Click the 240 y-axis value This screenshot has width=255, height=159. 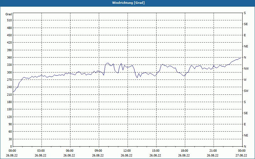(x=10, y=87)
